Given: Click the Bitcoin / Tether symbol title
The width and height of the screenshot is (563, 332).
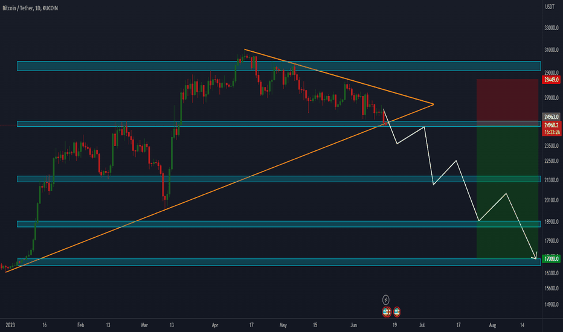Looking at the screenshot, I should point(30,8).
